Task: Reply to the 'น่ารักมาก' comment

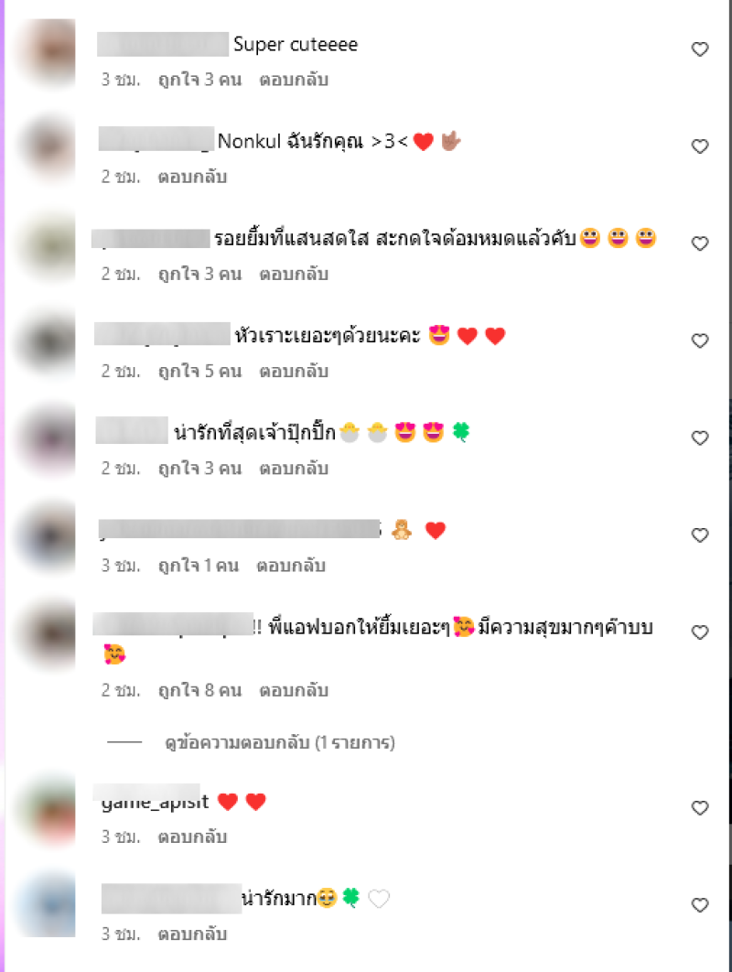Action: (x=192, y=934)
